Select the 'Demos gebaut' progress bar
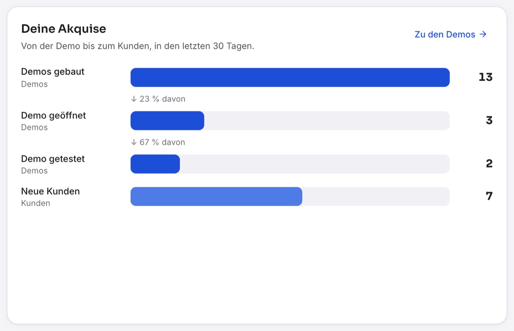The image size is (514, 331). click(x=290, y=77)
